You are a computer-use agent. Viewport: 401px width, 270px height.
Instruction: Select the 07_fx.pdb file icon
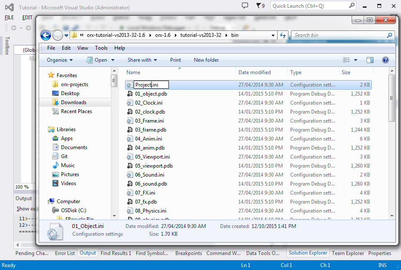[x=130, y=202]
